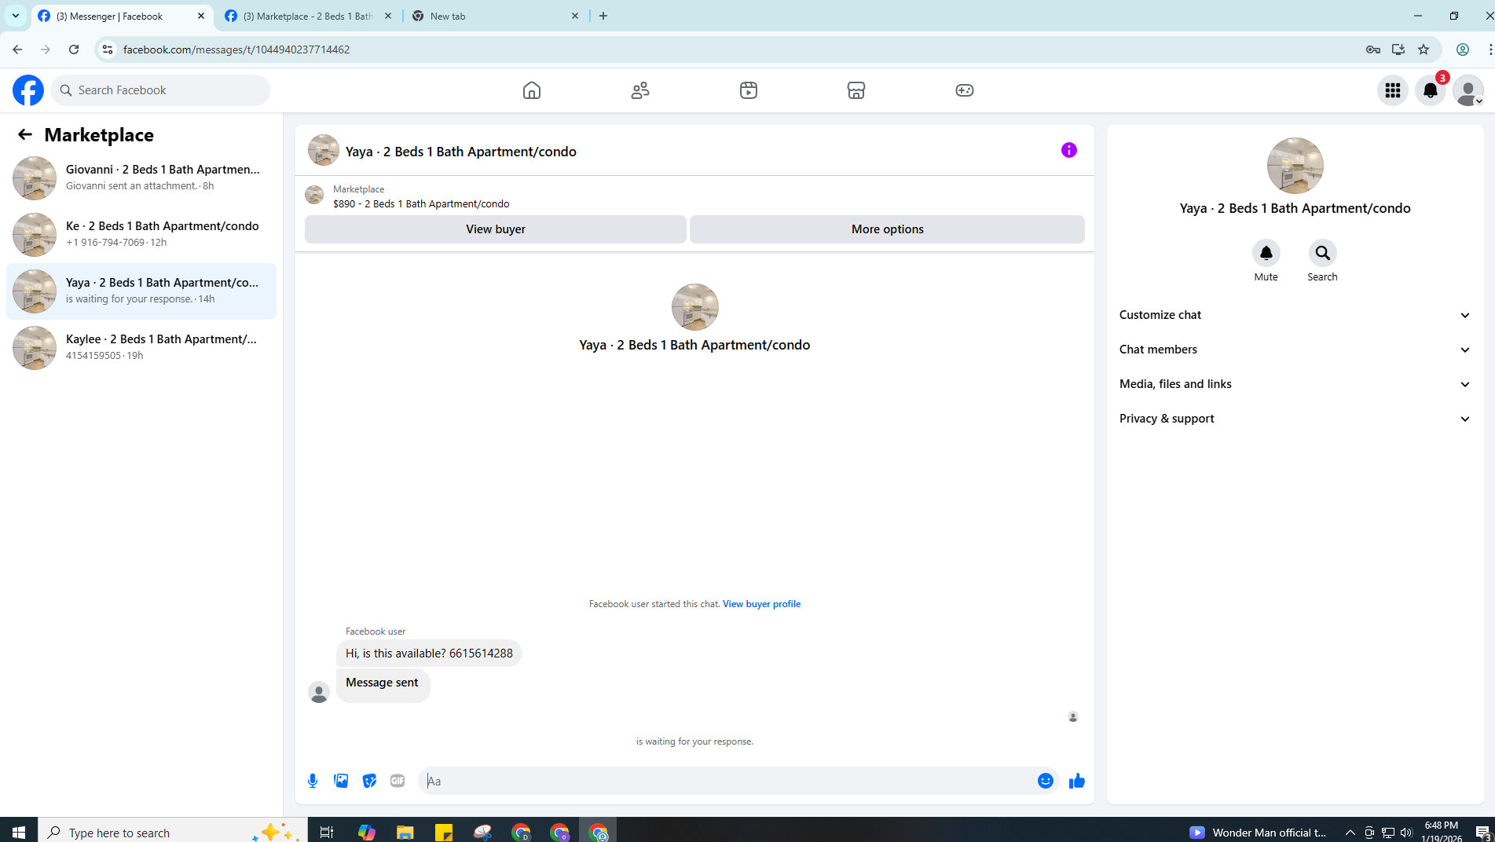The image size is (1495, 842).
Task: Go back with browser back arrow
Action: point(17,49)
